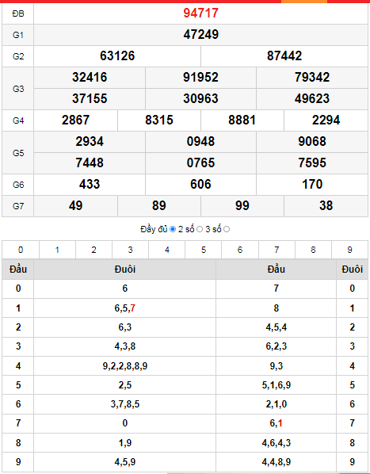
Task: Click the G6 prize number 606
Action: (200, 185)
